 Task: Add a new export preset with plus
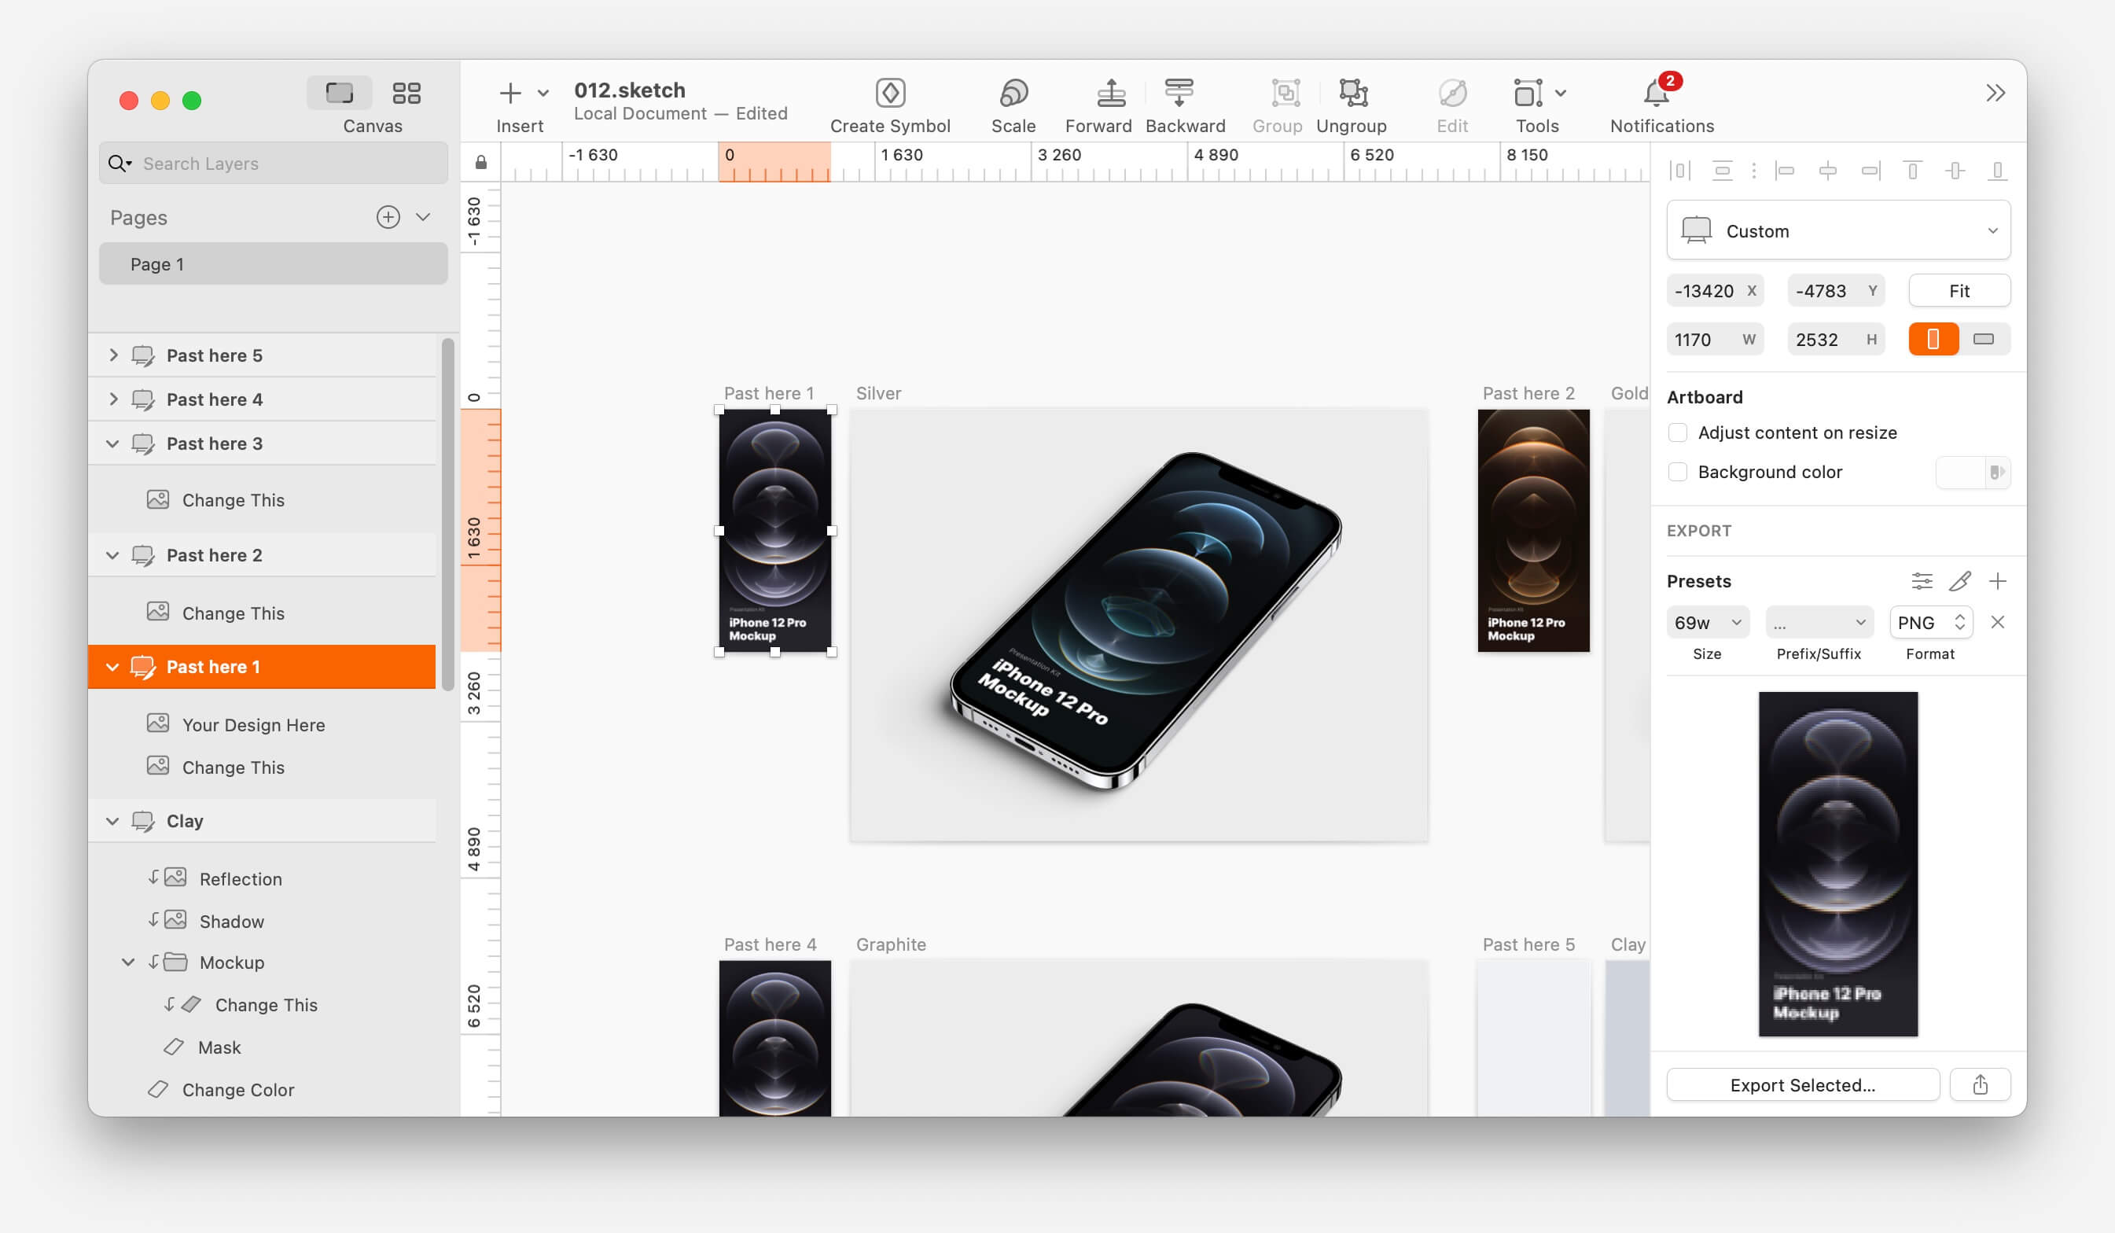[1998, 581]
